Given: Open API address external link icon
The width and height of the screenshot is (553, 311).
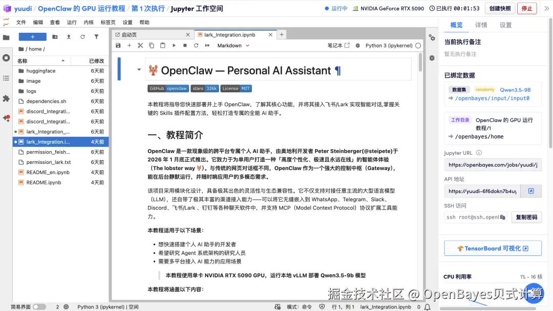Looking at the screenshot, I should 531,191.
